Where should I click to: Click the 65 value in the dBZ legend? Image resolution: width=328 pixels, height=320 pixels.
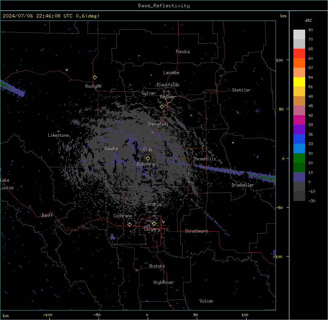(310, 49)
